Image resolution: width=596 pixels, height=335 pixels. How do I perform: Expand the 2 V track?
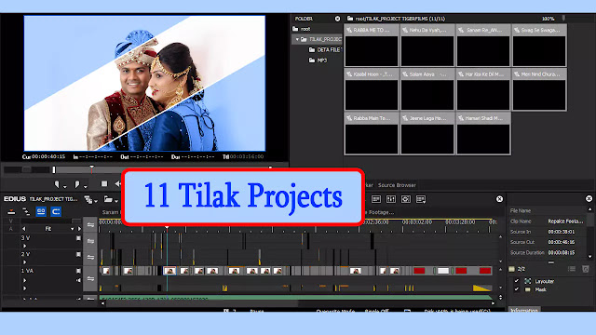pos(25,262)
